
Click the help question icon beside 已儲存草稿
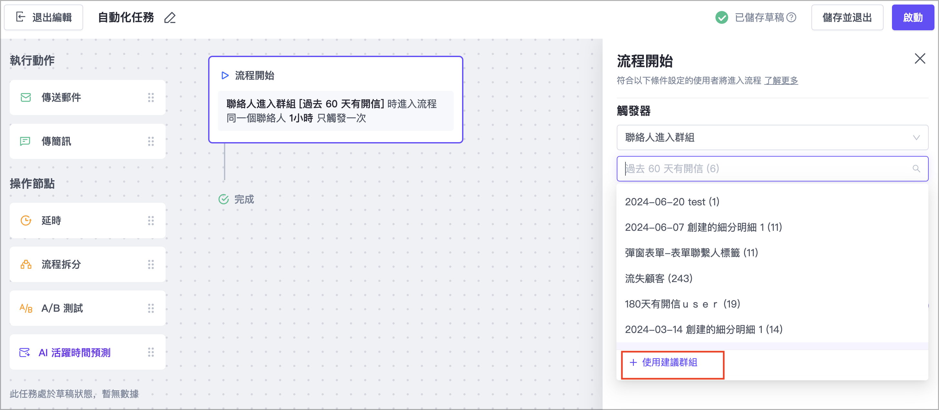791,17
